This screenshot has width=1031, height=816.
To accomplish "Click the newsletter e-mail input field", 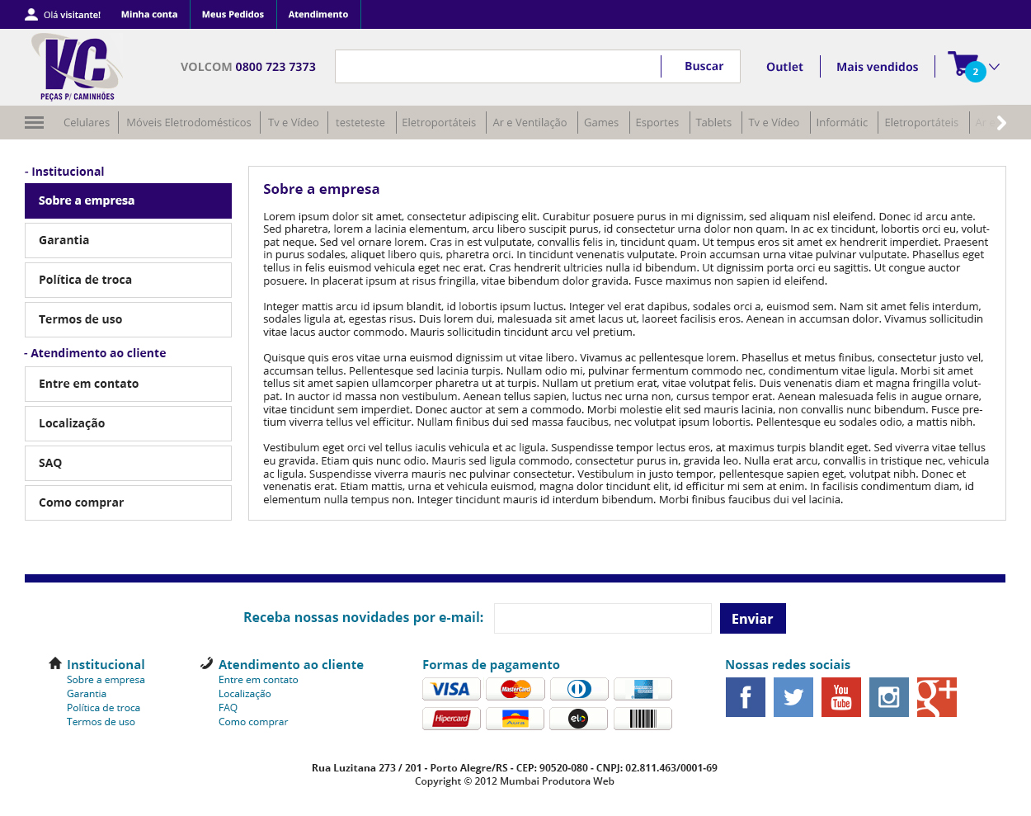I will tap(602, 619).
